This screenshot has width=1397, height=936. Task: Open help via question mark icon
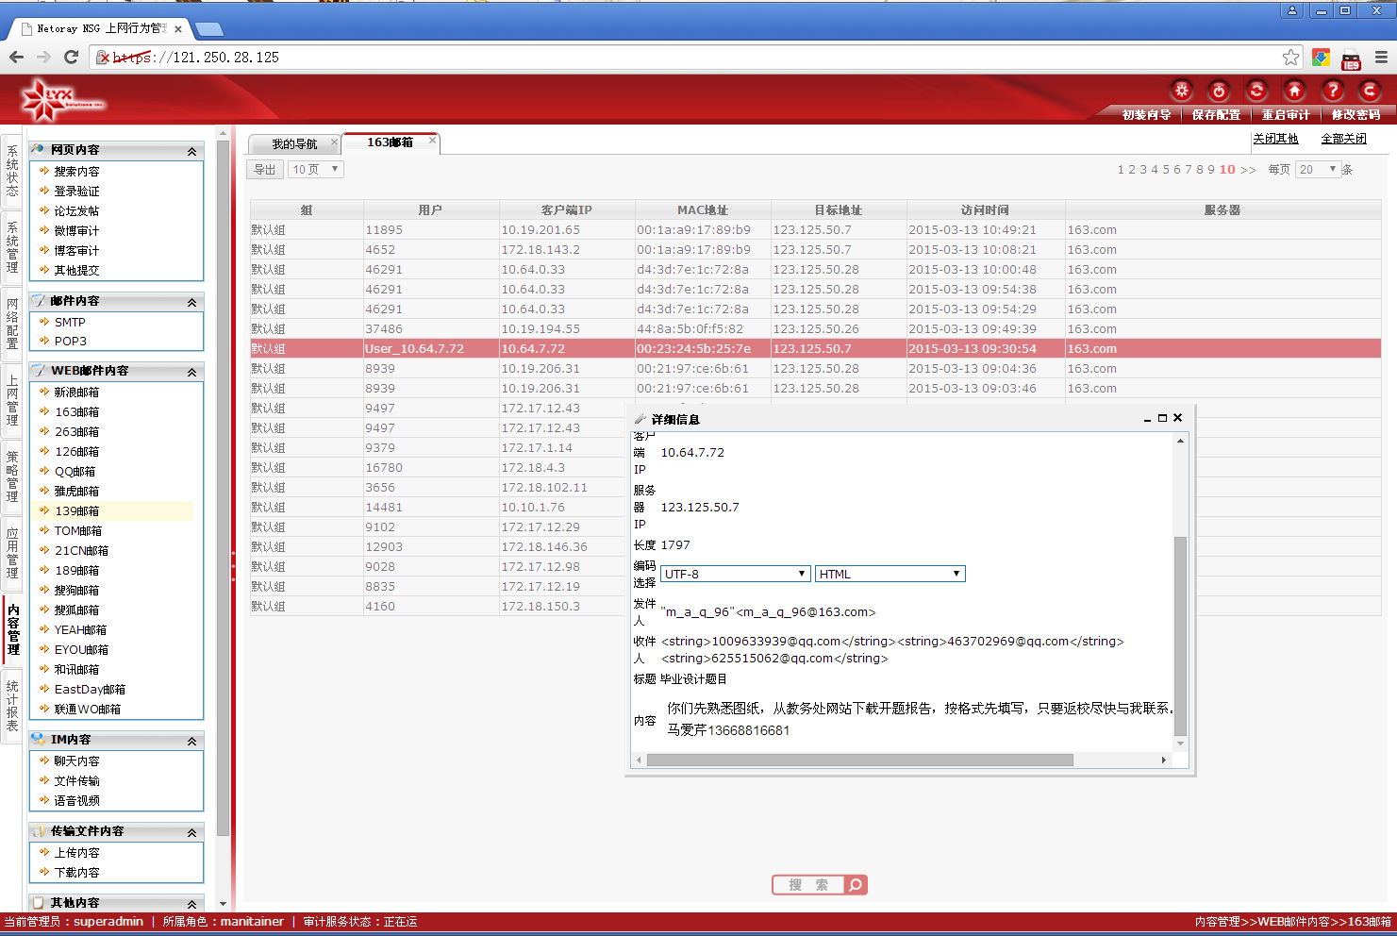pyautogui.click(x=1332, y=91)
